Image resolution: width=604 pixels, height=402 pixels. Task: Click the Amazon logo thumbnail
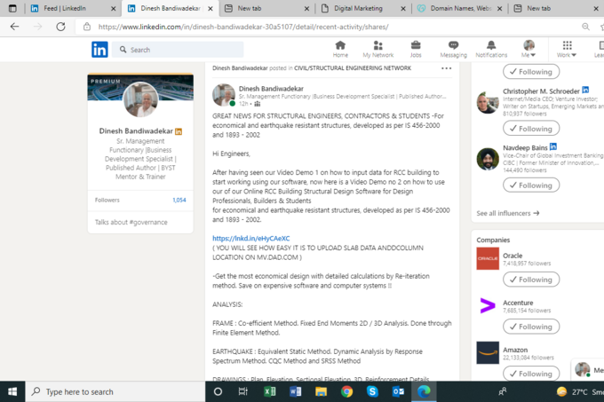click(x=488, y=352)
